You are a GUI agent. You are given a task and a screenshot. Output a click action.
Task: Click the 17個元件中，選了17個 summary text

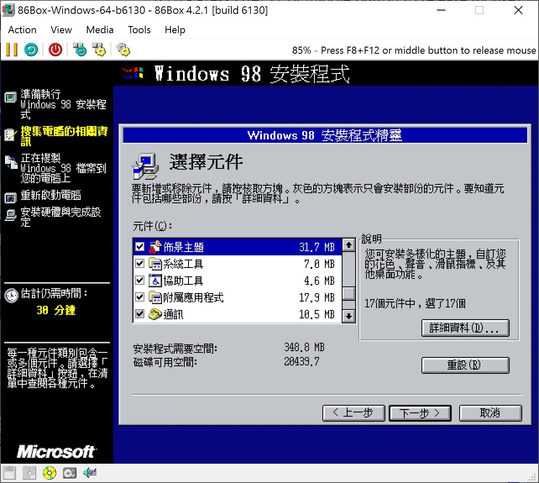[415, 303]
